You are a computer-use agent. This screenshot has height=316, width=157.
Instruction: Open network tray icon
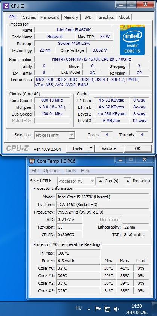point(107,309)
